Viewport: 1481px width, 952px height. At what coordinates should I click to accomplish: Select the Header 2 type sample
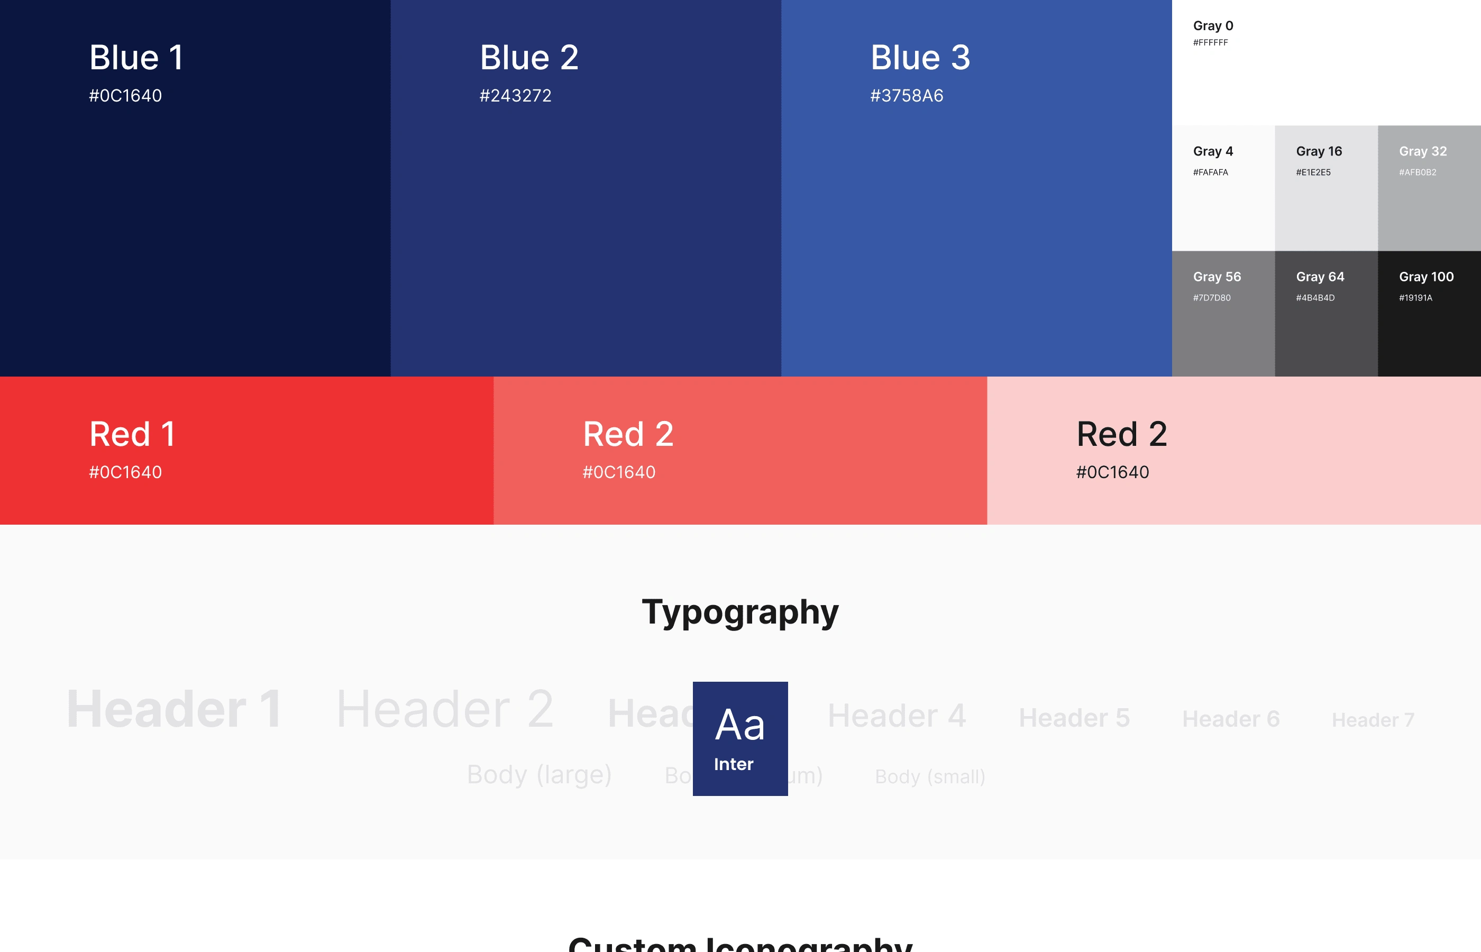pos(444,709)
